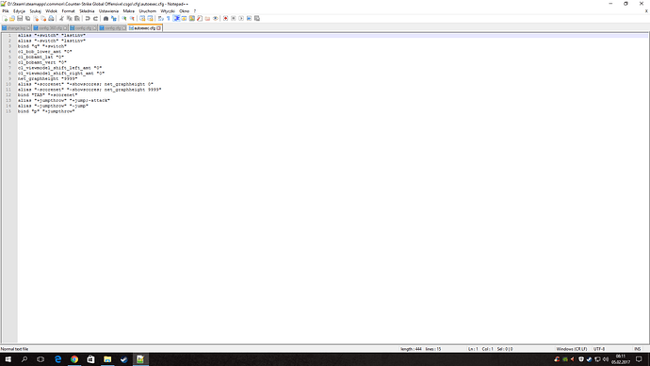Click line 15 in the editor
The width and height of the screenshot is (650, 366).
pyautogui.click(x=46, y=111)
